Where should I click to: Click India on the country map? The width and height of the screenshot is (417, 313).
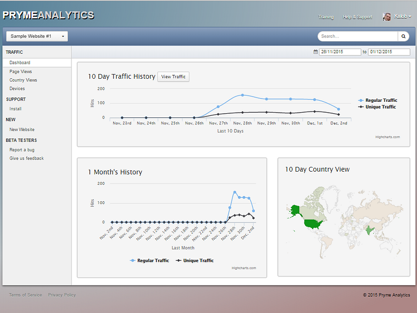click(370, 230)
